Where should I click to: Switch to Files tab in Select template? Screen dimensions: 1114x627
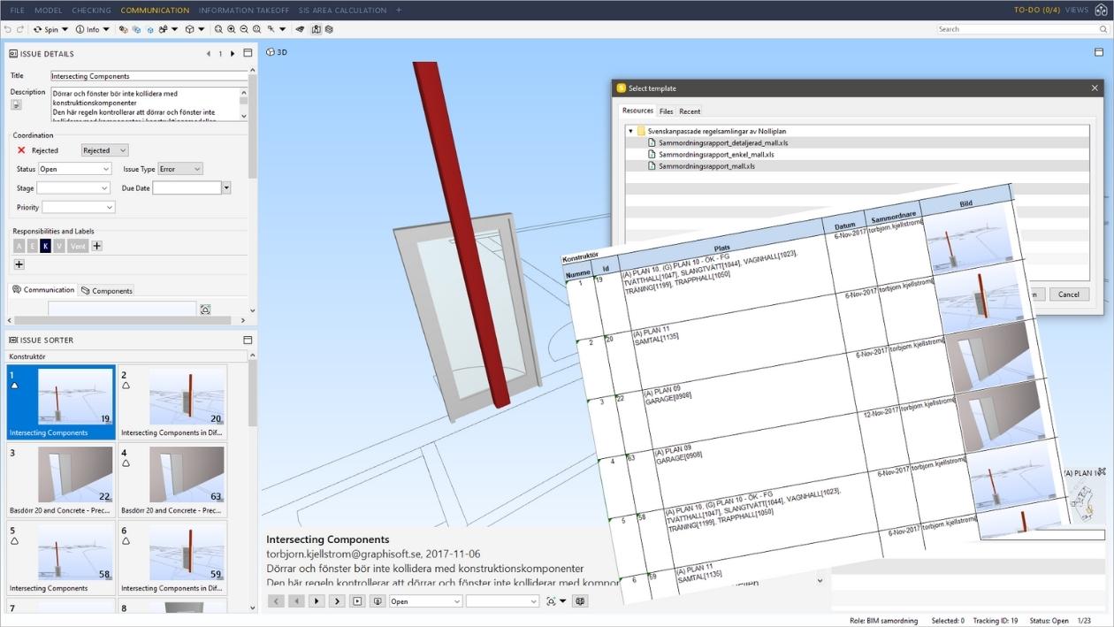666,111
